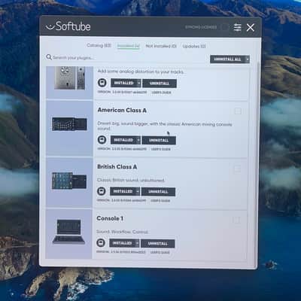Open the Softube settings sliders icon

(237, 27)
